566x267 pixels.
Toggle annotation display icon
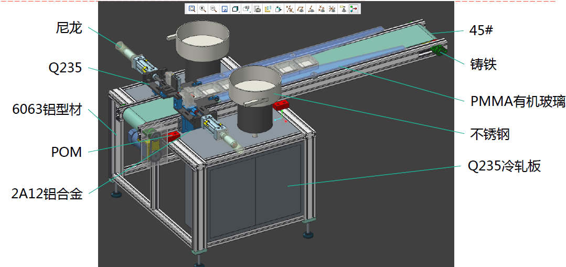coord(343,9)
